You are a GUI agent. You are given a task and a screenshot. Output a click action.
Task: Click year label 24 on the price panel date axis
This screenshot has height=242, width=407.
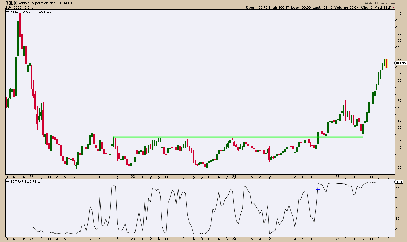[234, 176]
